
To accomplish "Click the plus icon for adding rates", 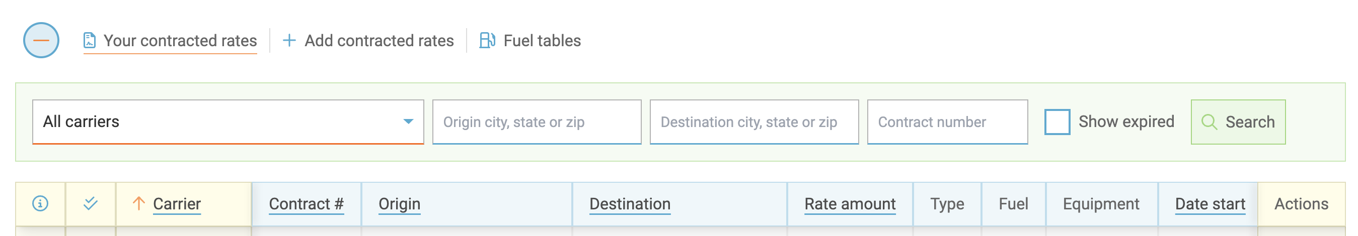I will (289, 41).
